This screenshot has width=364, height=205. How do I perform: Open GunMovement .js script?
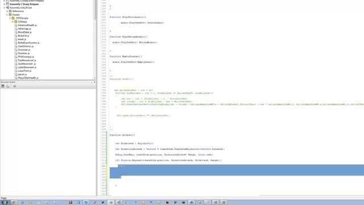[x=27, y=64]
